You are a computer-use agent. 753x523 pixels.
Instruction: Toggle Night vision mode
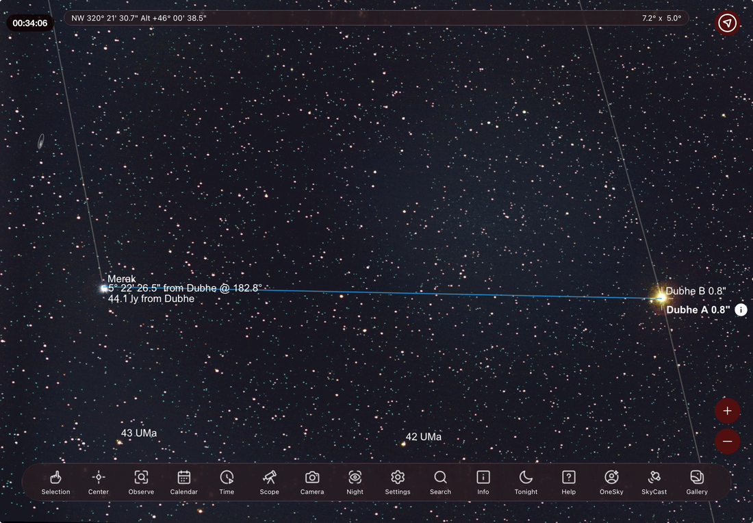click(355, 482)
